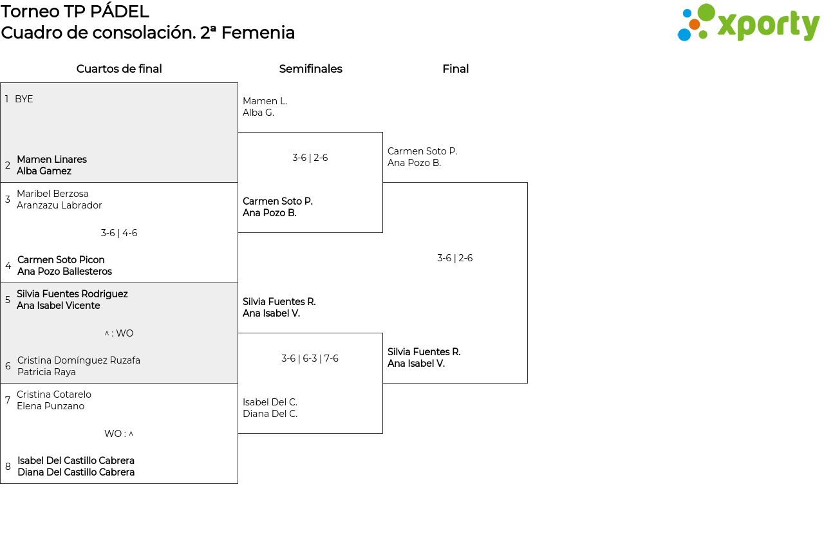Select the 3-6 | 4-6 quarterfinal score
This screenshot has width=824, height=547.
119,233
